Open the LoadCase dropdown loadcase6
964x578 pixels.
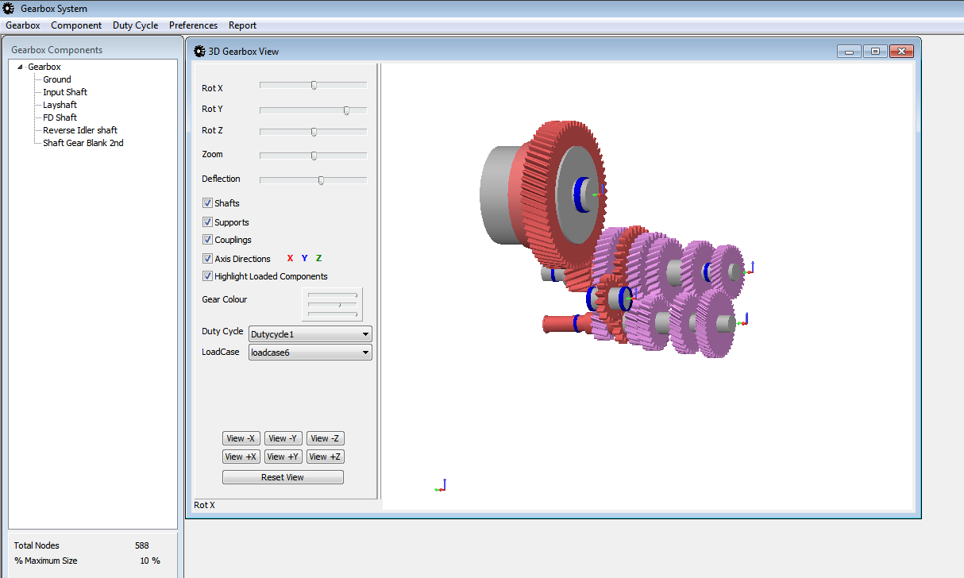(310, 353)
